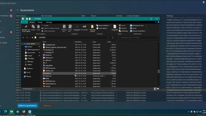Collapse the Explorer ribbon
Image resolution: width=206 pixels, height=116 pixels.
(x=156, y=22)
